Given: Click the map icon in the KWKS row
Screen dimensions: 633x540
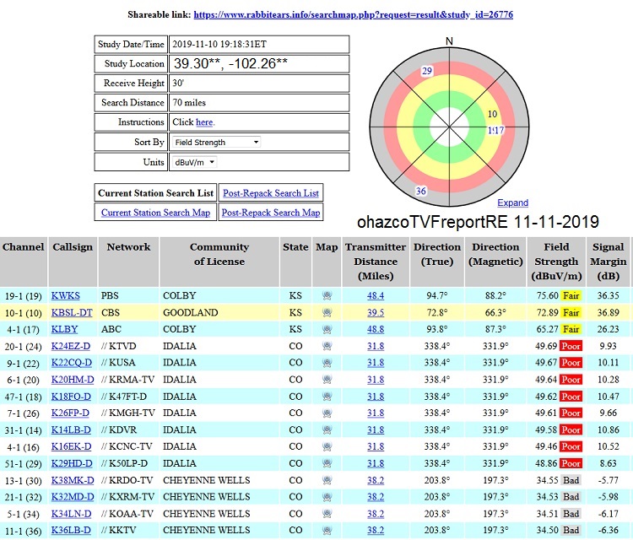Looking at the screenshot, I should click(327, 296).
